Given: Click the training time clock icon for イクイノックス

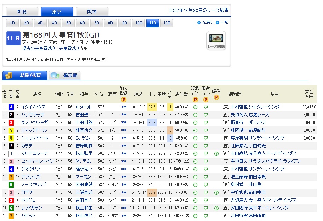Looking at the screenshot, I should coord(195,107).
